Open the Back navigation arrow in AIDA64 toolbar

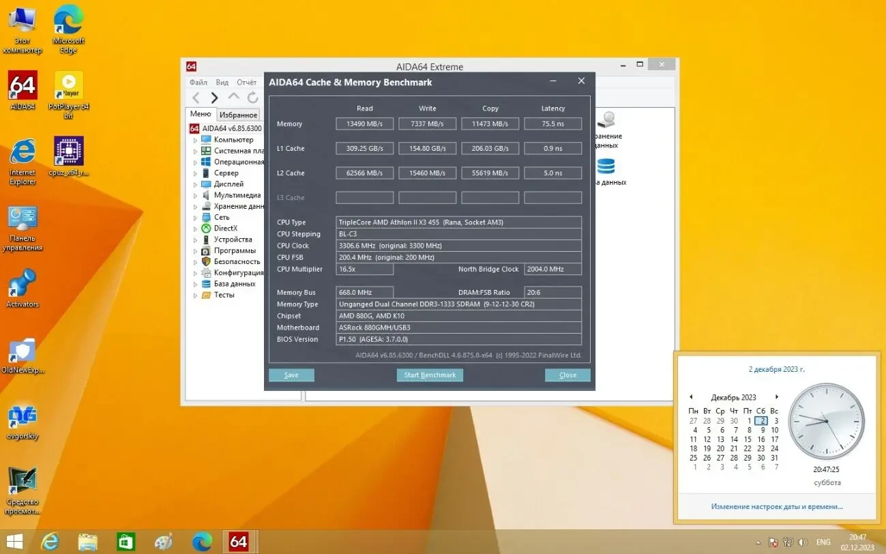point(196,97)
